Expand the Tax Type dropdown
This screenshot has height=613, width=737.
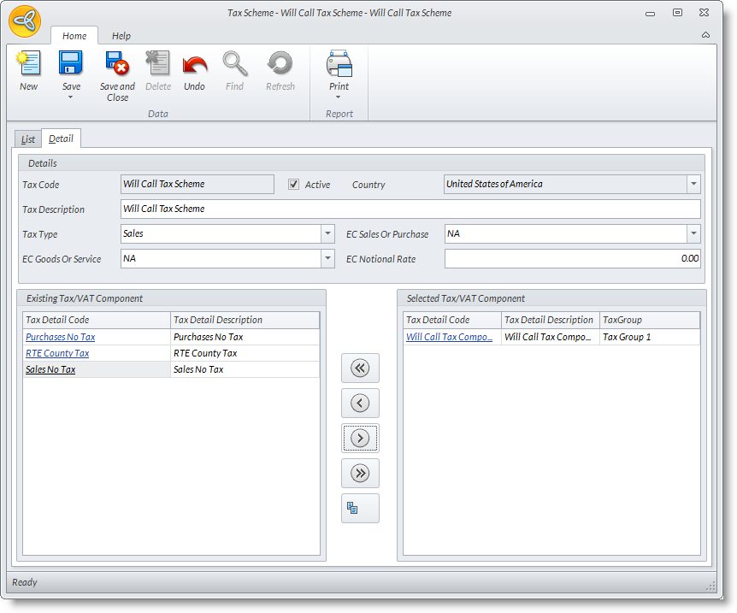(x=327, y=234)
